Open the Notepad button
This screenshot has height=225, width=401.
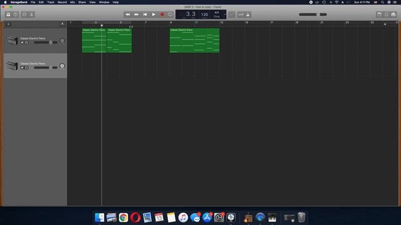[379, 14]
